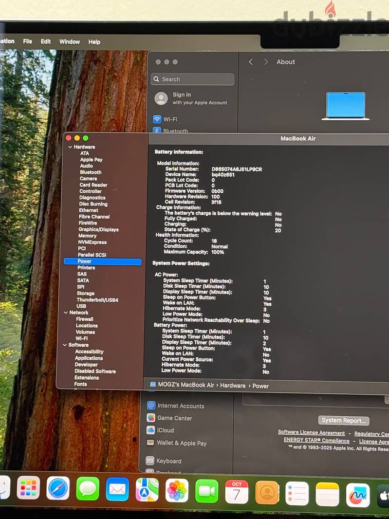This screenshot has height=519, width=389.
Task: Go back in System Settings
Action: pyautogui.click(x=251, y=62)
